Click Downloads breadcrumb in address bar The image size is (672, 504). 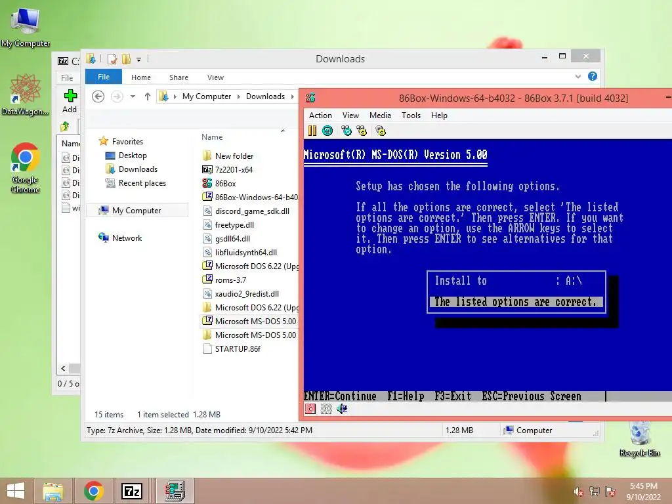pos(265,96)
